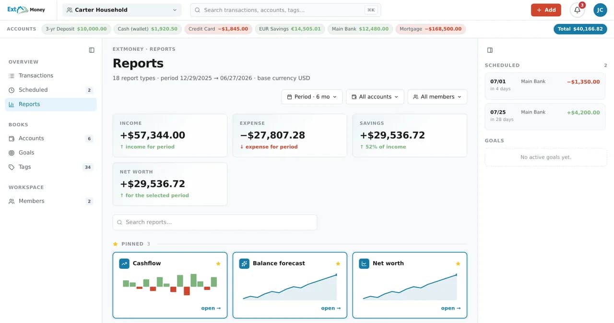Click the Main Bank account chip
Viewport: 614px width, 323px height.
(x=360, y=29)
